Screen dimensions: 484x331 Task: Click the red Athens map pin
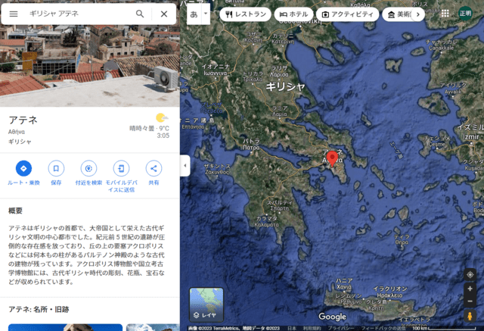(332, 158)
